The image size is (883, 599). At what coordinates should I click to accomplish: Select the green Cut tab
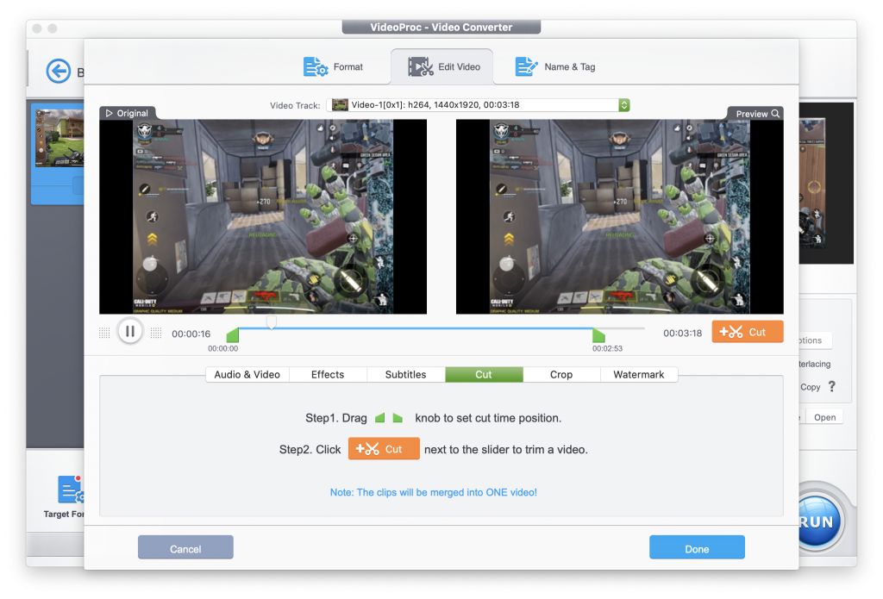pos(484,374)
